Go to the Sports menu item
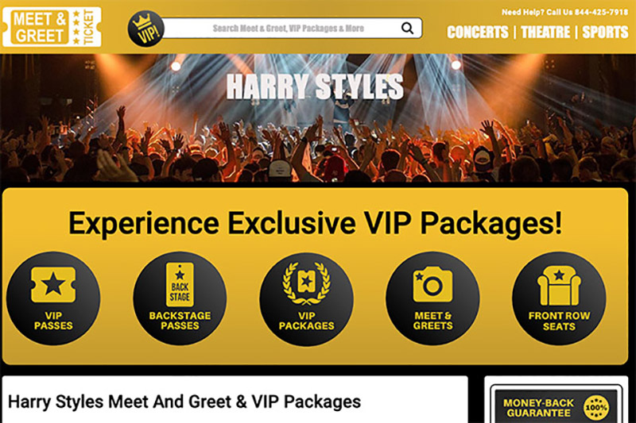 pyautogui.click(x=605, y=32)
